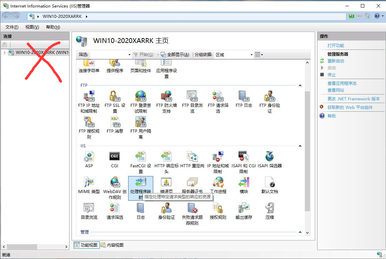Click 重新启动 server action
Viewport: 386px width, 259px height.
(335, 61)
